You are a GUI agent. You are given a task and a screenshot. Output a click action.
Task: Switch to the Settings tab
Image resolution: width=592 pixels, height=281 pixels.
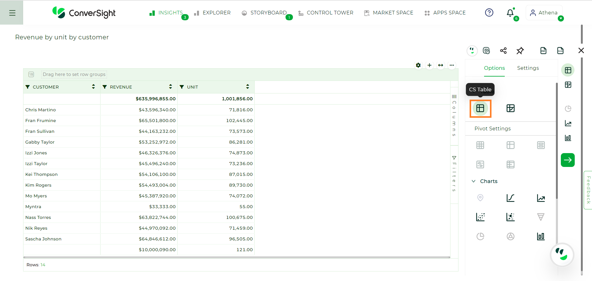[x=528, y=68]
